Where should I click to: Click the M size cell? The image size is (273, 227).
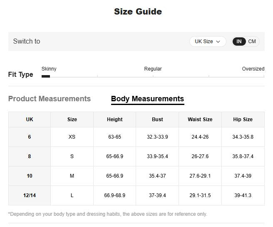[72, 176]
